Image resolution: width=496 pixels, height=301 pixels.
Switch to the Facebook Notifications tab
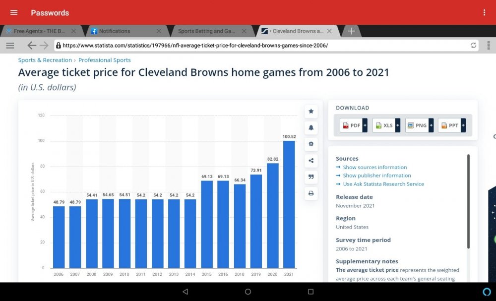[124, 31]
